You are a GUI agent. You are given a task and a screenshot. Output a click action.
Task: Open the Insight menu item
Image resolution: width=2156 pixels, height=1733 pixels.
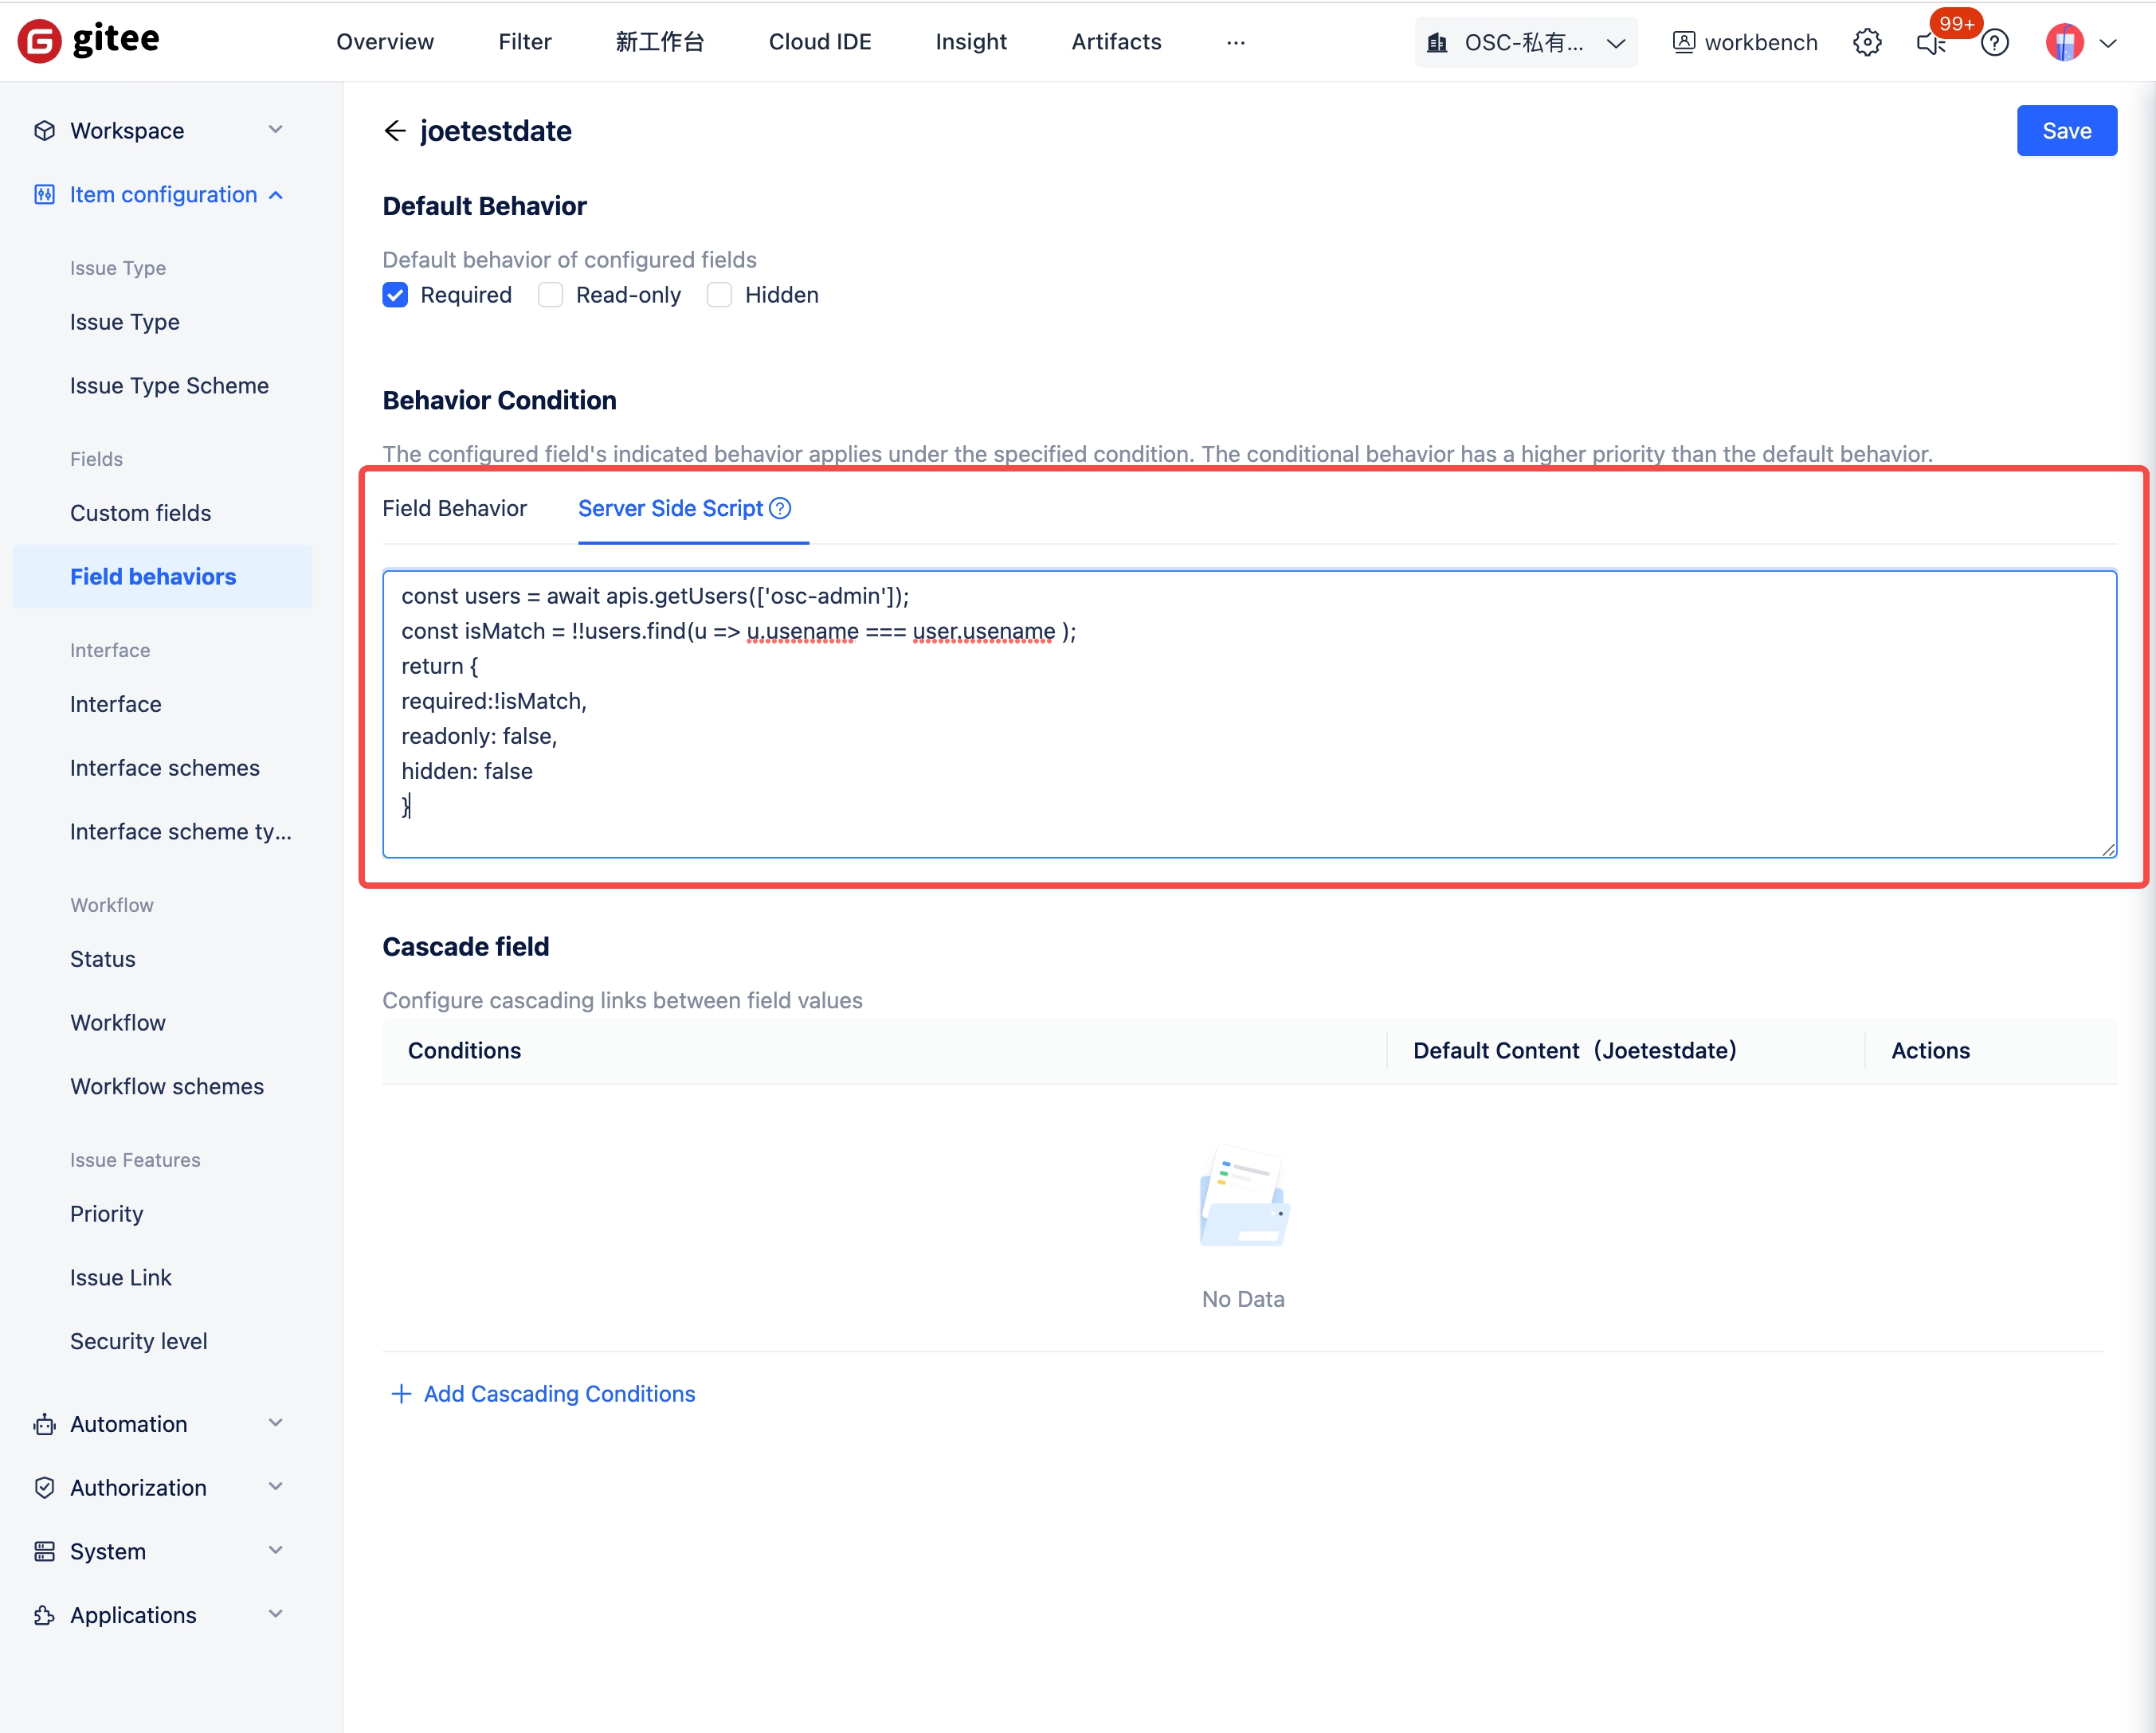(970, 42)
